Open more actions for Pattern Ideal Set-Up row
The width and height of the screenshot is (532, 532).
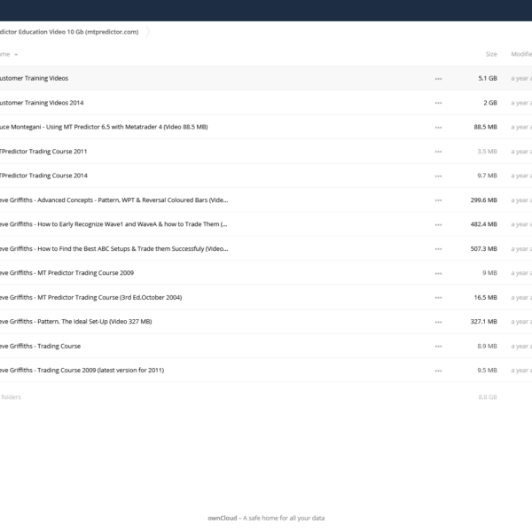point(438,322)
